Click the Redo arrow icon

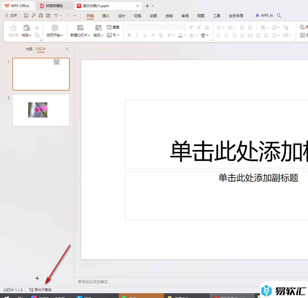67,16
